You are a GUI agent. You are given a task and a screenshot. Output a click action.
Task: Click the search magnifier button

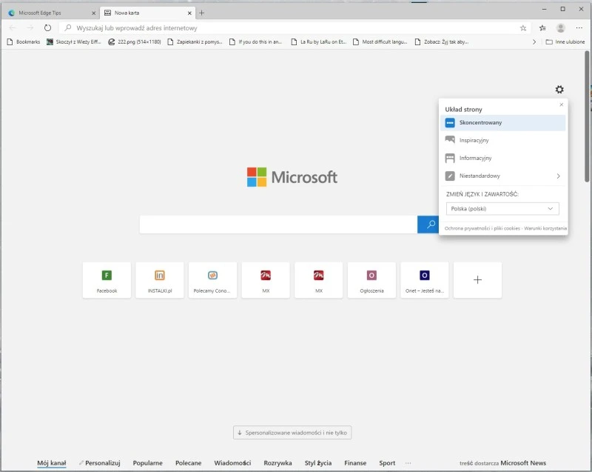click(x=429, y=225)
